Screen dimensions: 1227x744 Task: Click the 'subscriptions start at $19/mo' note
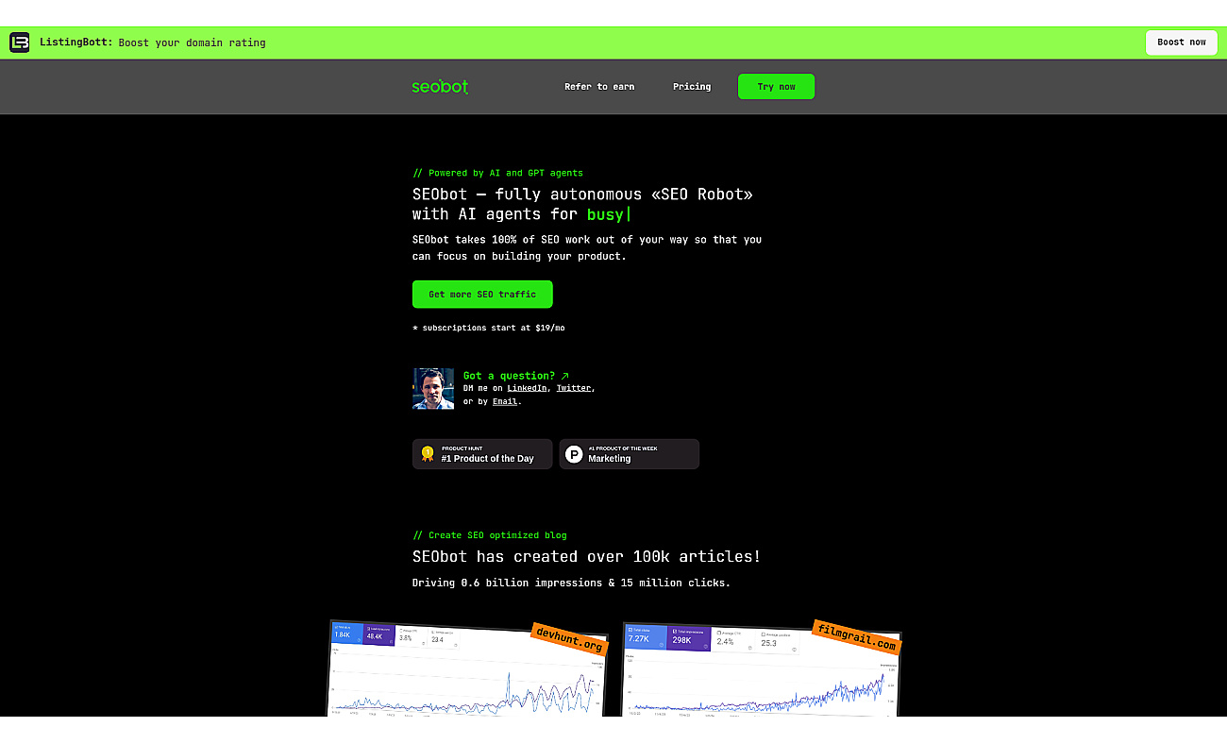pos(489,328)
